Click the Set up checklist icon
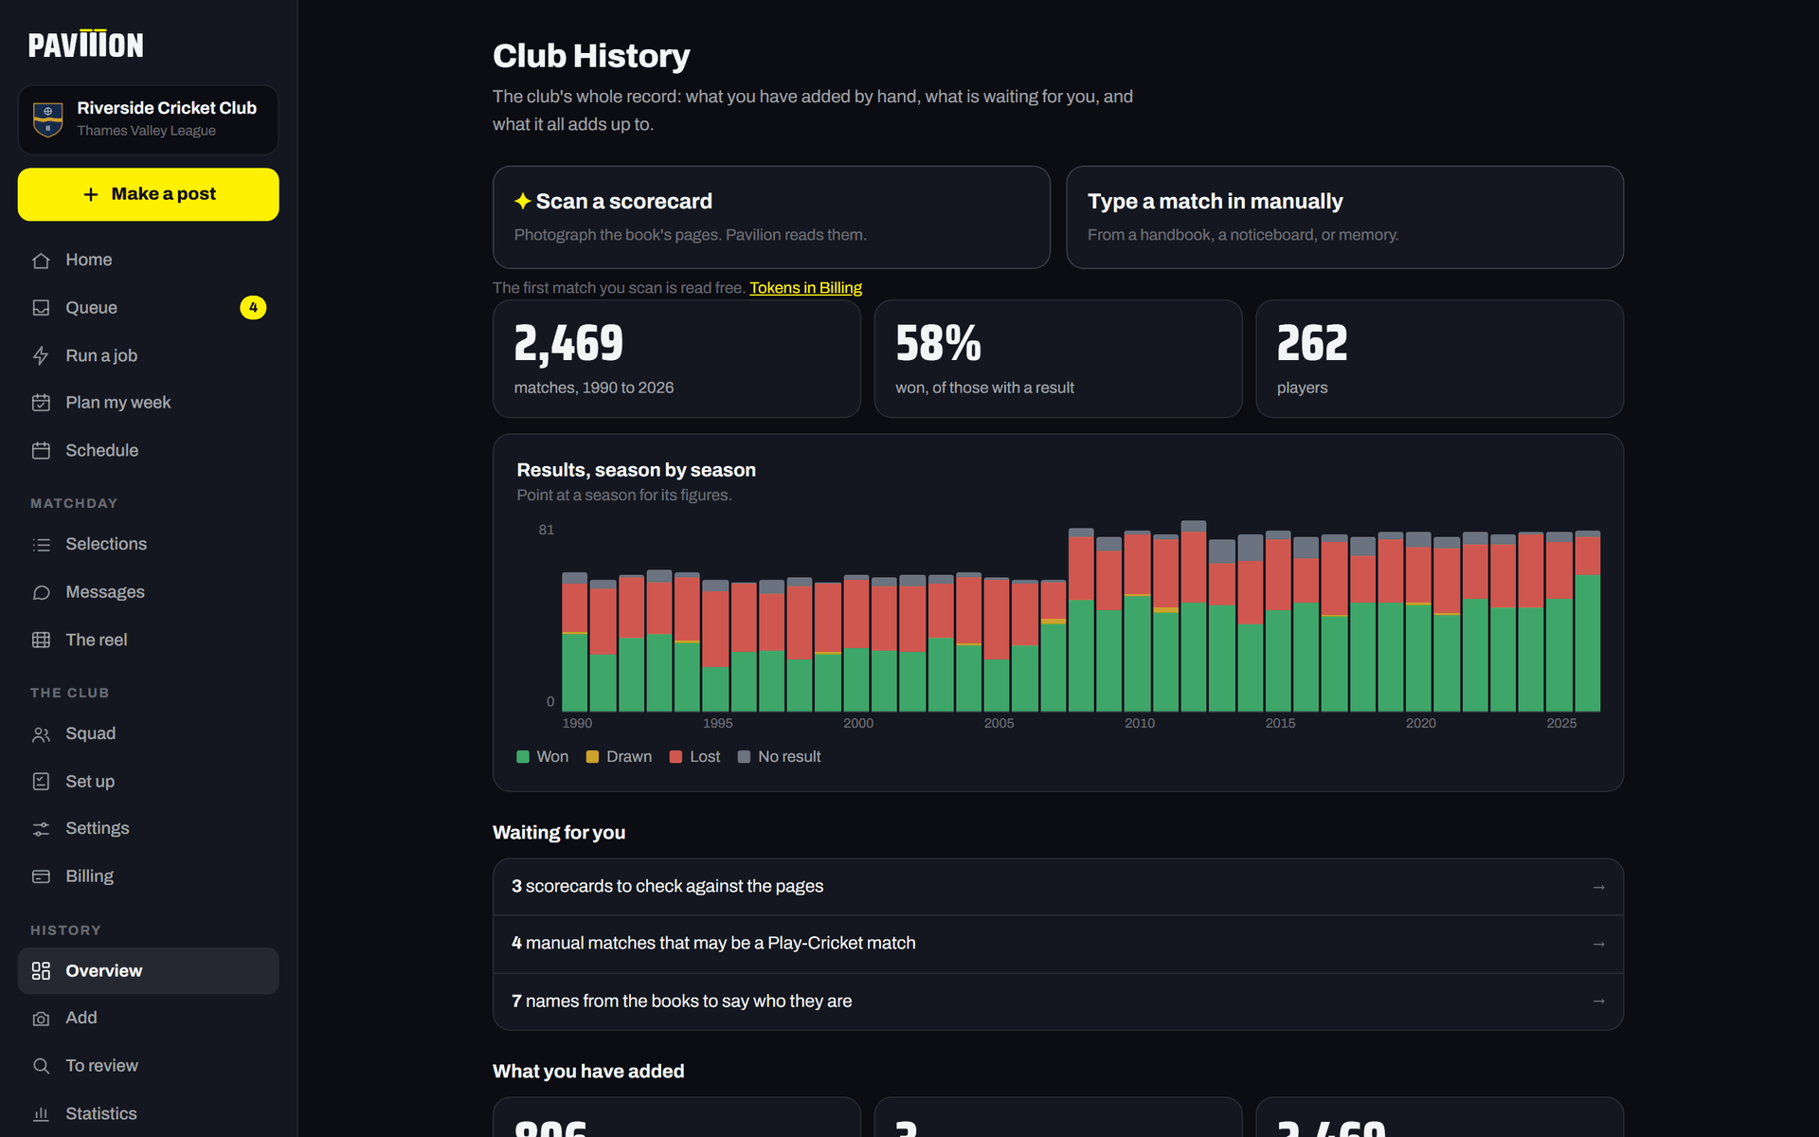Image resolution: width=1819 pixels, height=1137 pixels. click(41, 782)
